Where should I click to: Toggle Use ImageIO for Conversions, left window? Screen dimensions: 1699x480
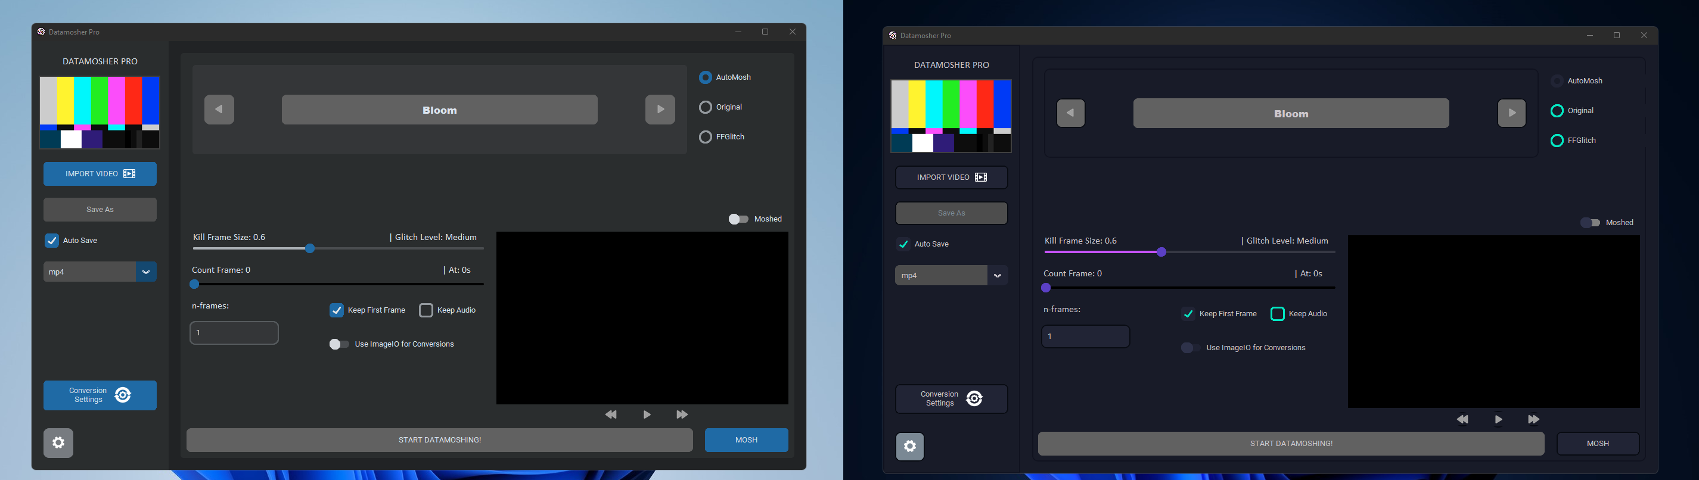(x=339, y=344)
